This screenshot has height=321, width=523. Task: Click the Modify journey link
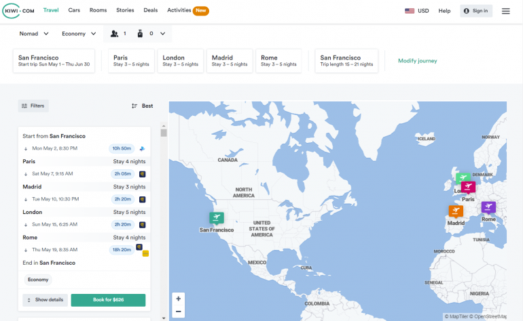click(417, 61)
